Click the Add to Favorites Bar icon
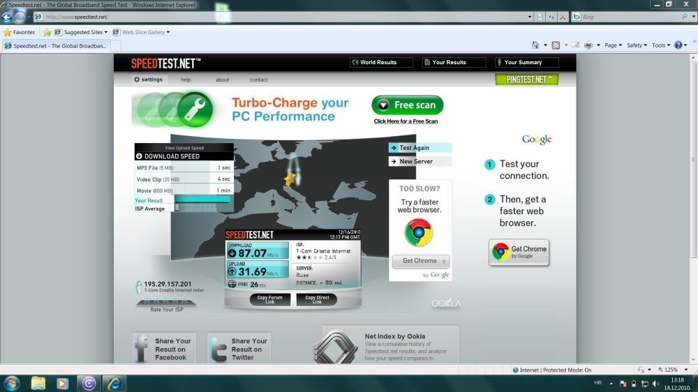Viewport: 698px width, 392px height. (47, 32)
